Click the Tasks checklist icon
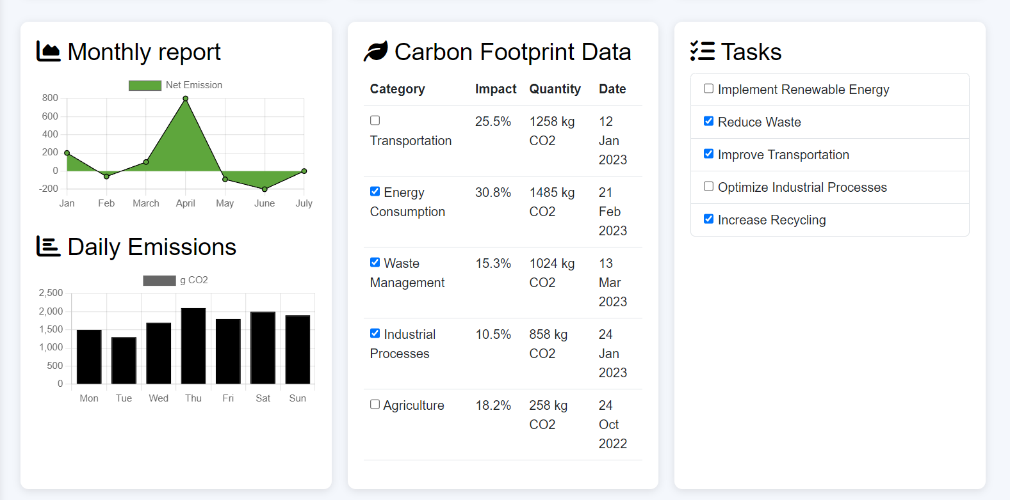The image size is (1010, 500). pyautogui.click(x=703, y=51)
